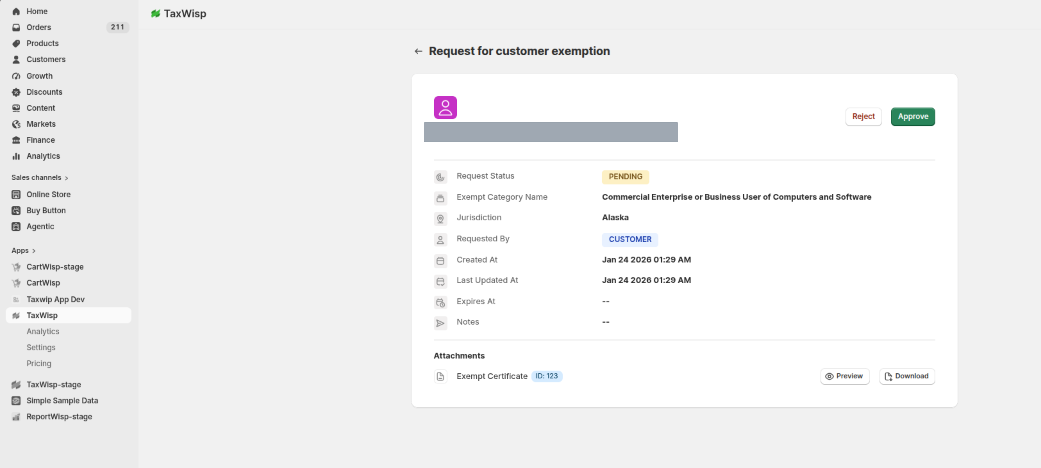The height and width of the screenshot is (468, 1041).
Task: Click the Finance bank icon
Action: (16, 140)
